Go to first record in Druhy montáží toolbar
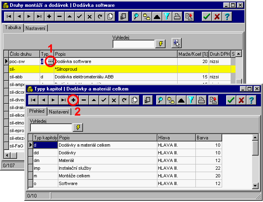 click(8, 17)
